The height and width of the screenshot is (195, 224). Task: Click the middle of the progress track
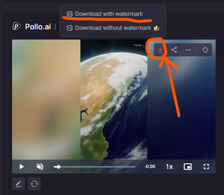(94, 167)
